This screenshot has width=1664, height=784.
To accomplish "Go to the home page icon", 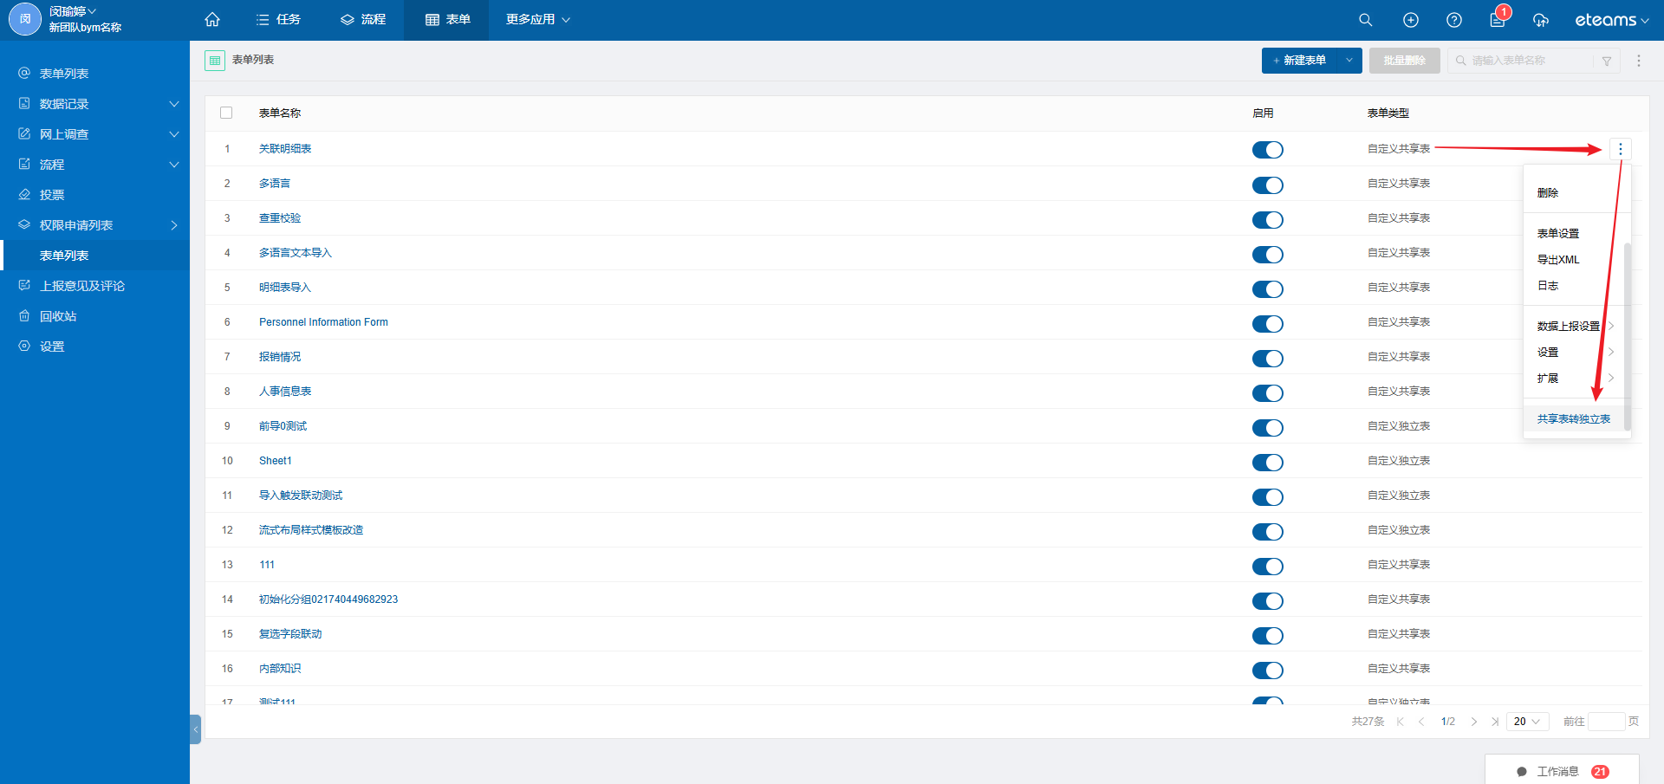I will point(212,19).
